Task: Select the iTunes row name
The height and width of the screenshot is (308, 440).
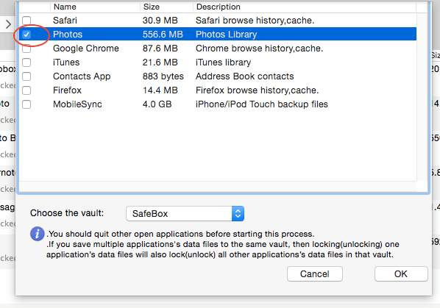Action: tap(66, 62)
